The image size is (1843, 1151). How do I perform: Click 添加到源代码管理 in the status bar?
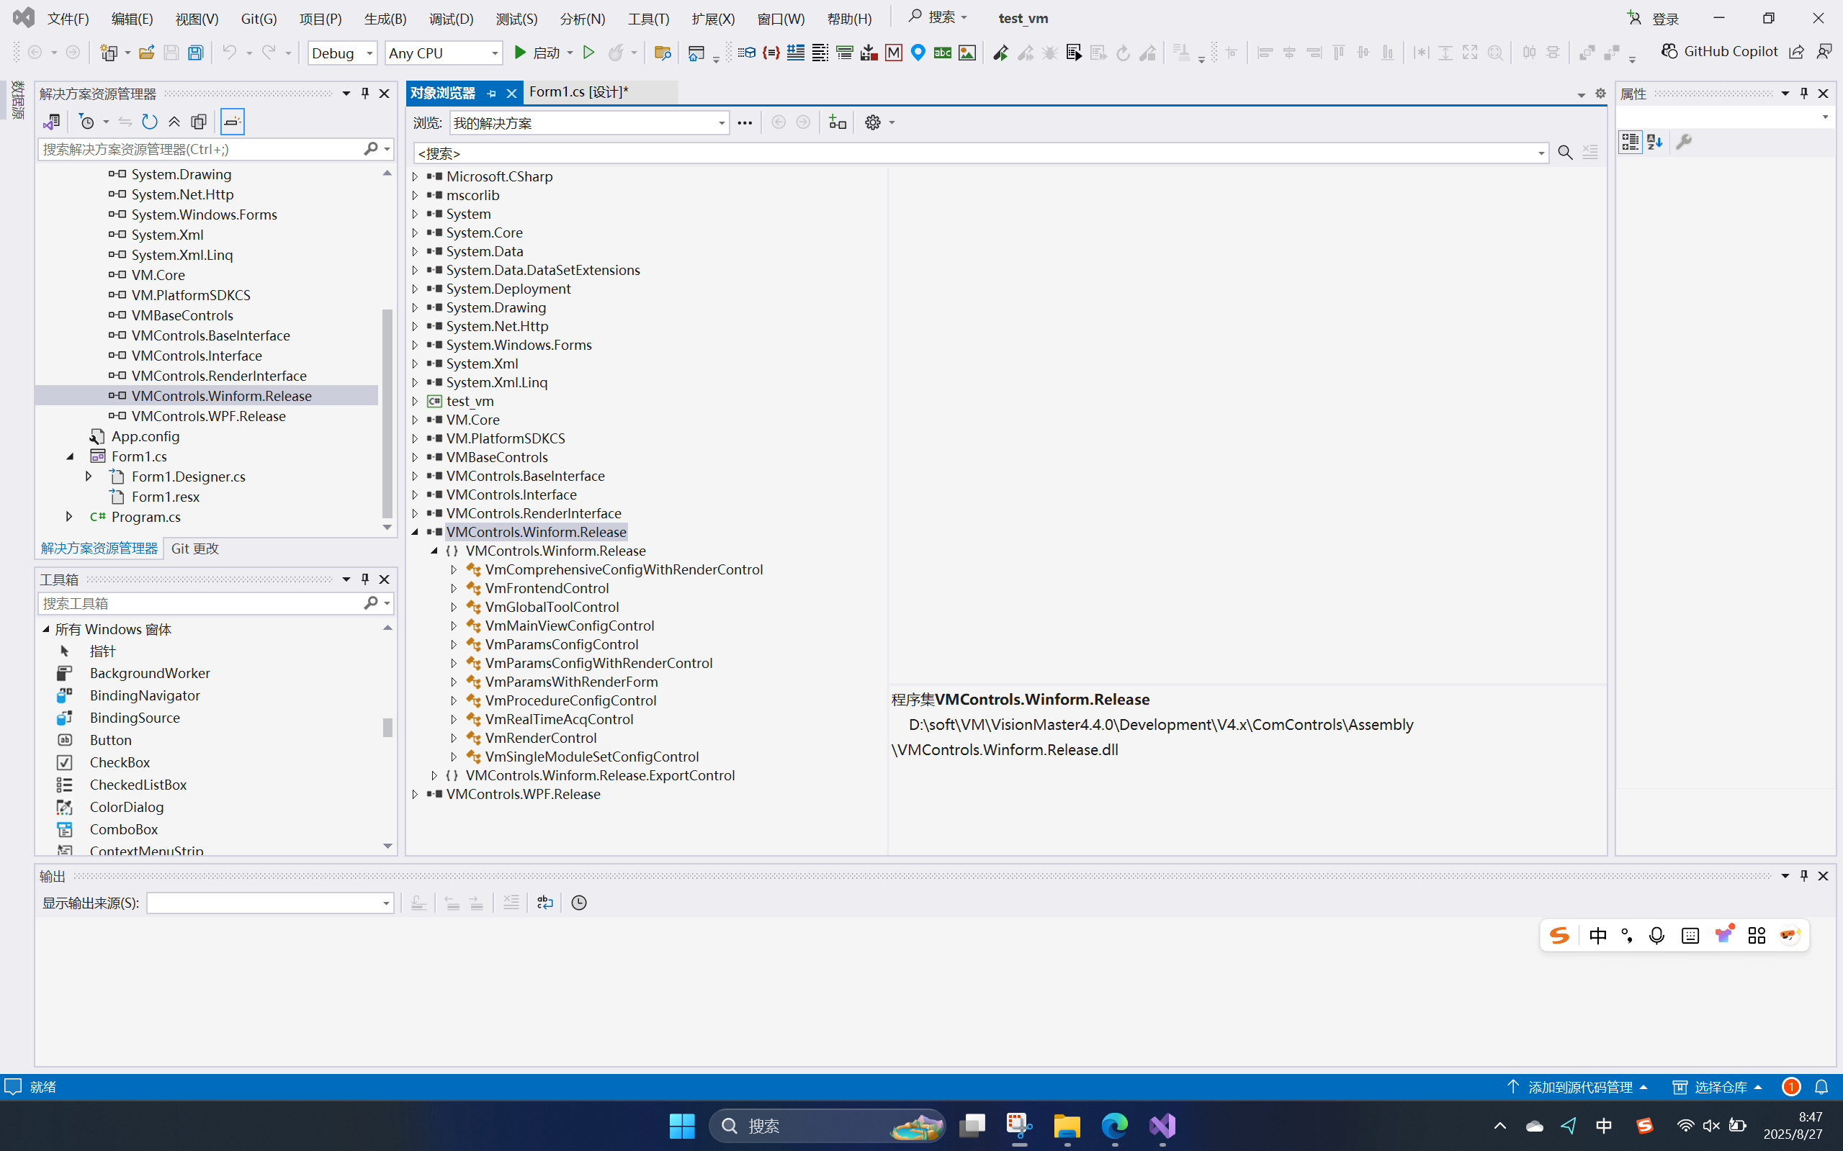click(1577, 1086)
